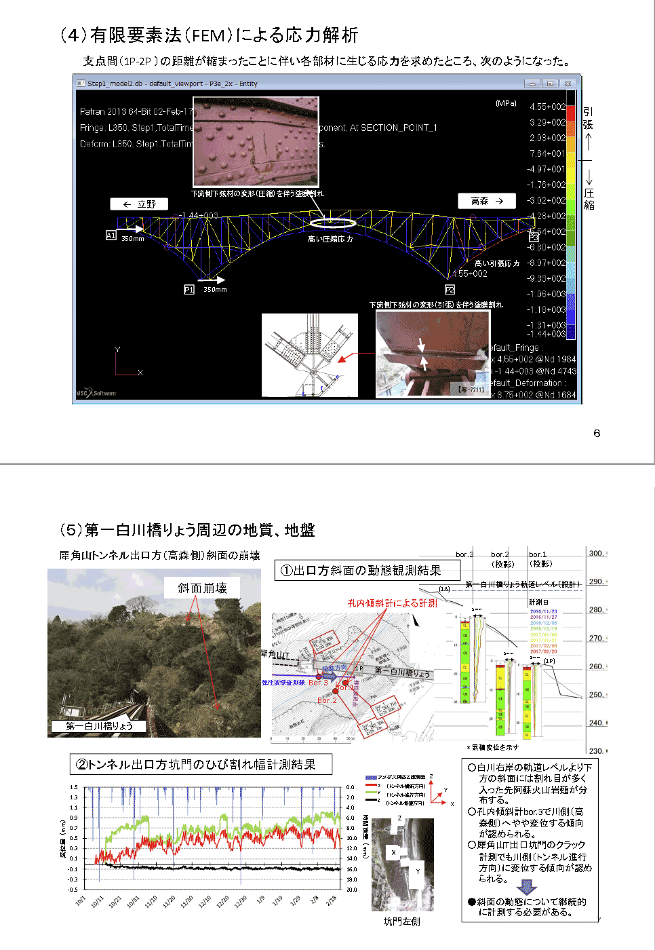
Task: Click the P1 pier label
Action: [x=189, y=290]
